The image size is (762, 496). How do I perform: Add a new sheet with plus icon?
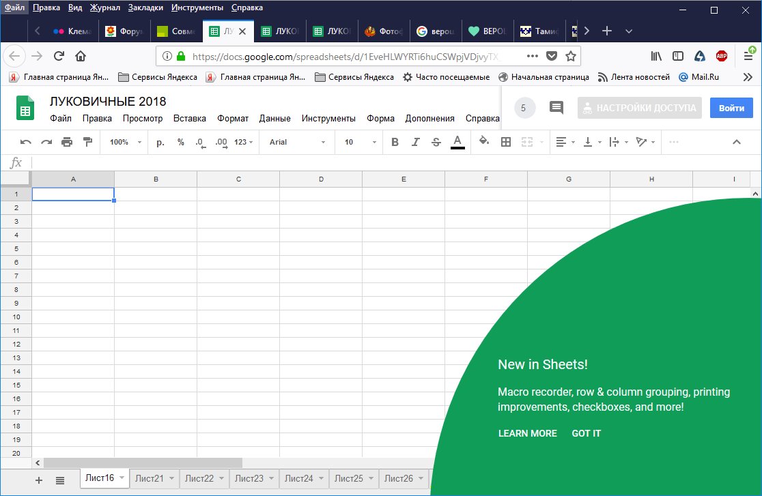[x=39, y=480]
